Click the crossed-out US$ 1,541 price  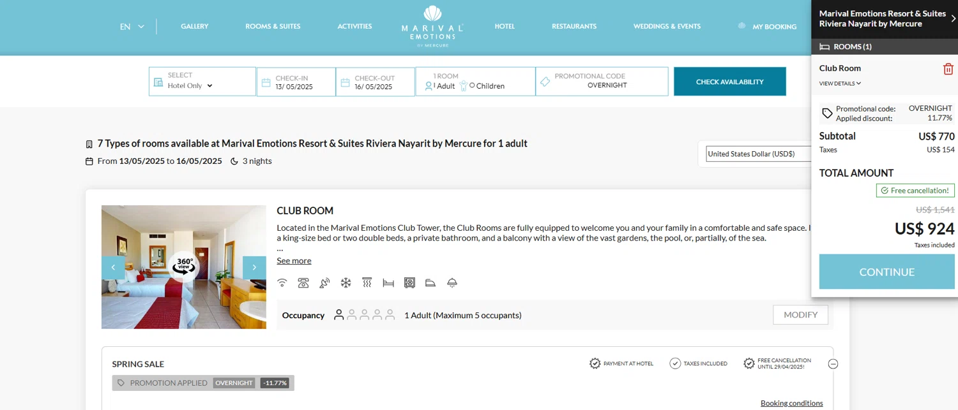pyautogui.click(x=935, y=210)
